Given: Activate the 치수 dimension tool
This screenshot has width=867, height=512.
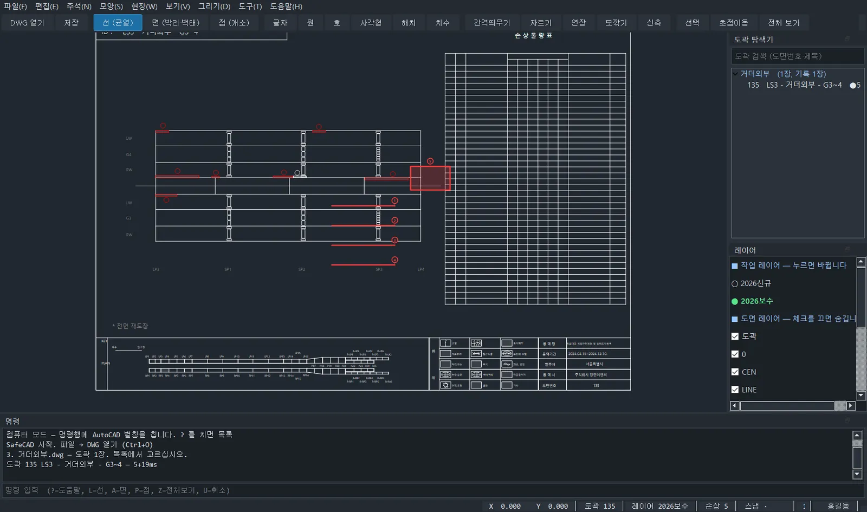Looking at the screenshot, I should point(443,23).
